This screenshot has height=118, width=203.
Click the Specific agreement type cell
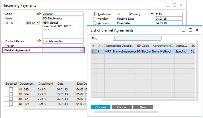coord(182,52)
